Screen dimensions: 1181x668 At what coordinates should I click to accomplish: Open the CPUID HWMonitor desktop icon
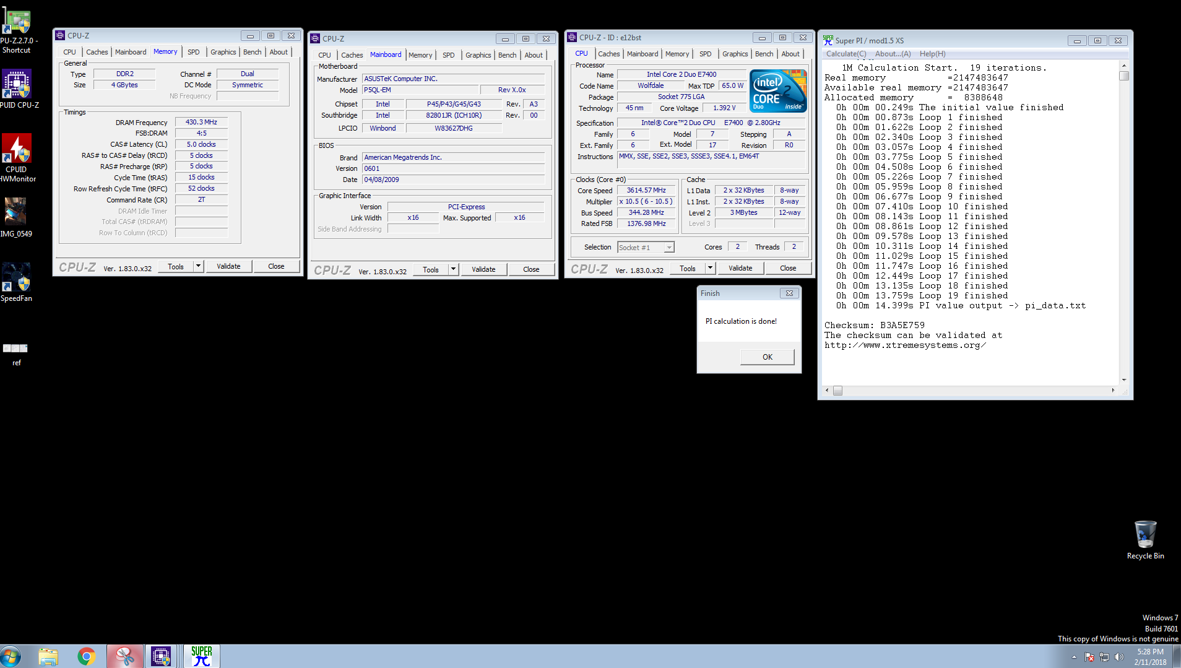click(17, 158)
